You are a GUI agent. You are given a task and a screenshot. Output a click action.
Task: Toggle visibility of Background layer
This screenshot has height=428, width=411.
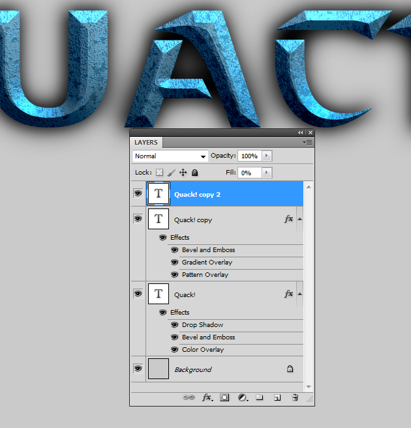pos(138,369)
